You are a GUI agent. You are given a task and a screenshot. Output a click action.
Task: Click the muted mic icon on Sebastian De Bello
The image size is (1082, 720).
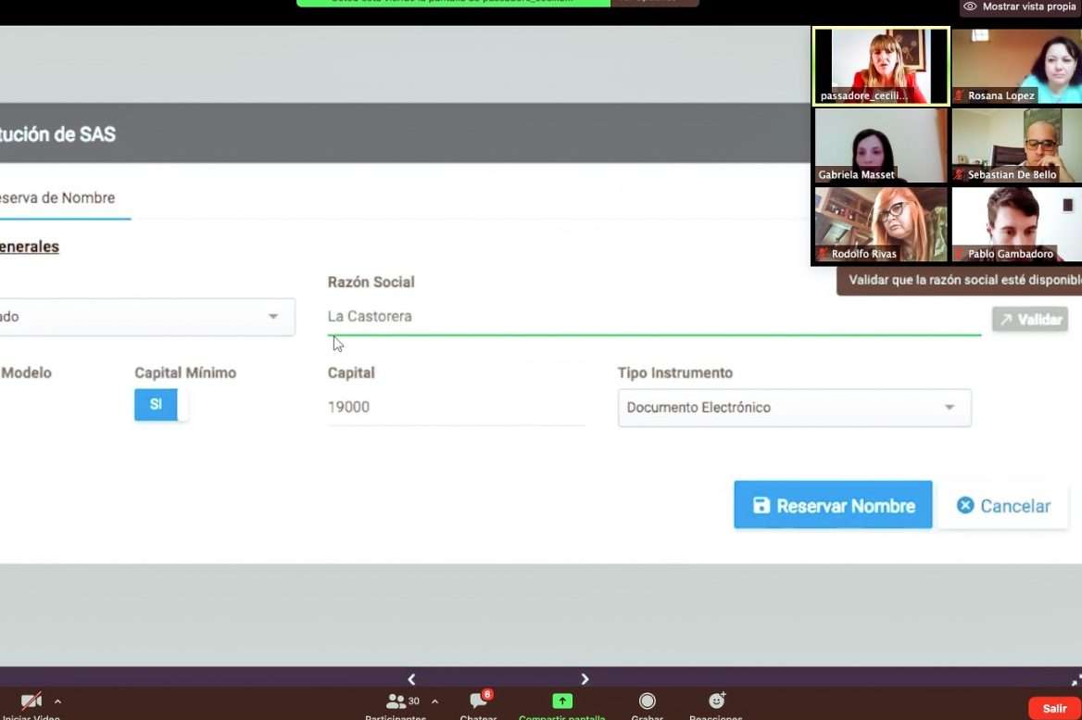pyautogui.click(x=959, y=174)
